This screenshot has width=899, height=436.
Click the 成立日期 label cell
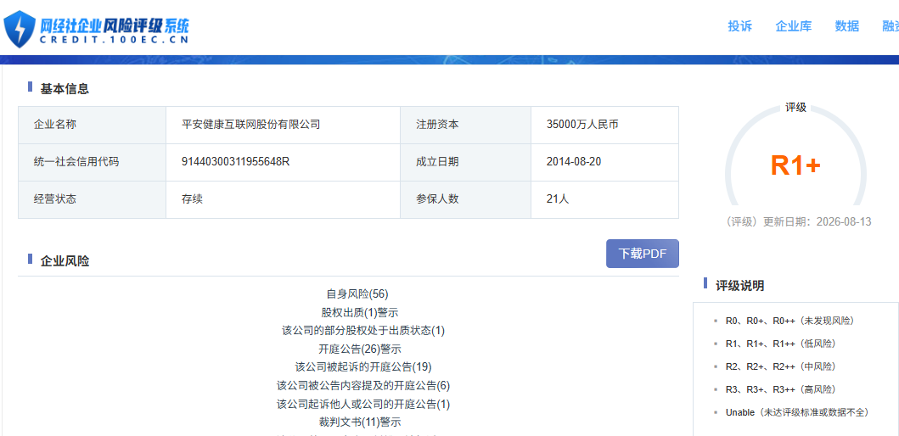coord(465,162)
